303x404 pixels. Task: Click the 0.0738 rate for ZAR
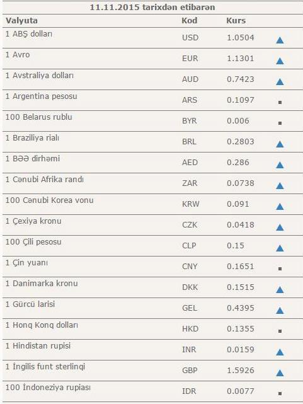tap(241, 183)
